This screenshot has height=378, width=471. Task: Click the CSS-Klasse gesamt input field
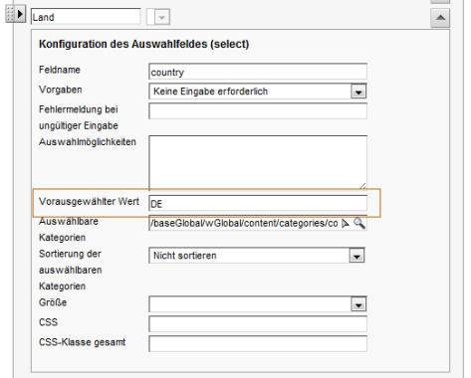(x=258, y=344)
